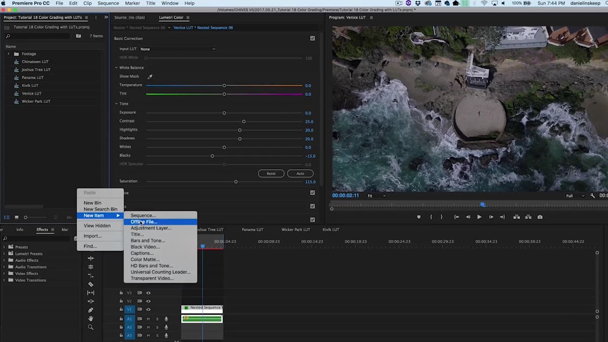This screenshot has height=342, width=608.
Task: Click the Project panel search field
Action: (x=37, y=36)
